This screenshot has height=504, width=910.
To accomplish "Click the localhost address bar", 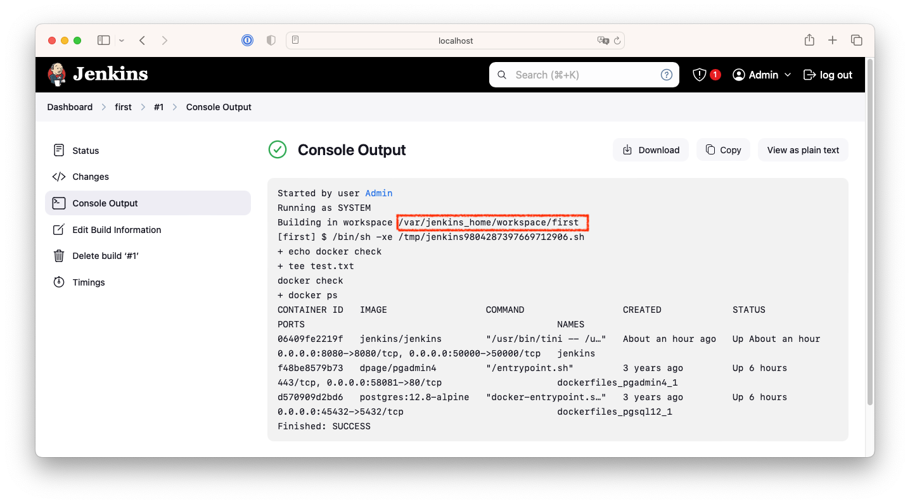I will tap(455, 41).
